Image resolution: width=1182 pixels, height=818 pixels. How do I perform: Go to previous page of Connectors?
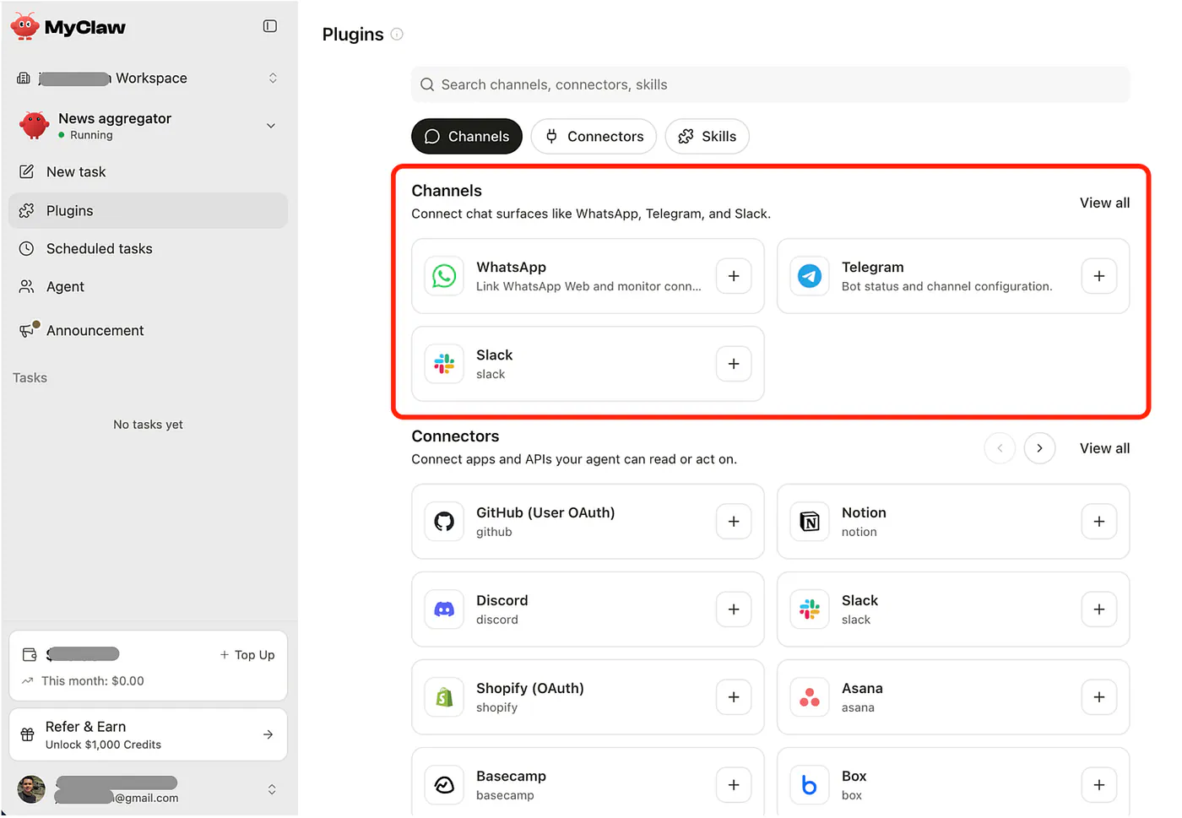click(x=1000, y=448)
